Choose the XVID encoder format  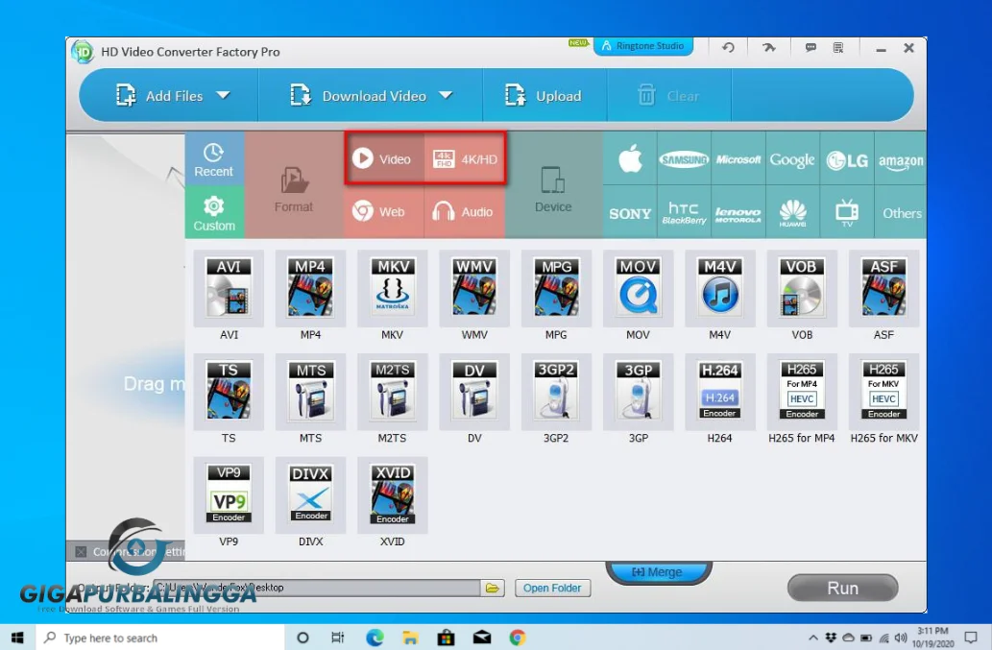coord(392,495)
